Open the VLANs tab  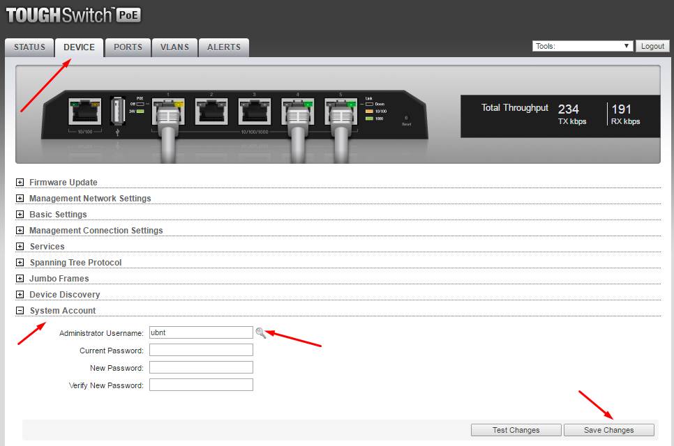point(174,47)
